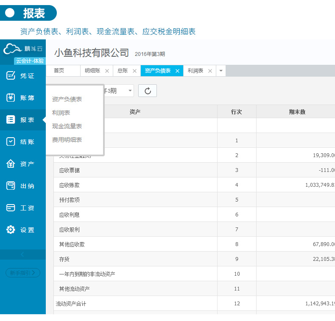Click the row number 12 cell
This screenshot has height=321, width=335.
pos(237,304)
